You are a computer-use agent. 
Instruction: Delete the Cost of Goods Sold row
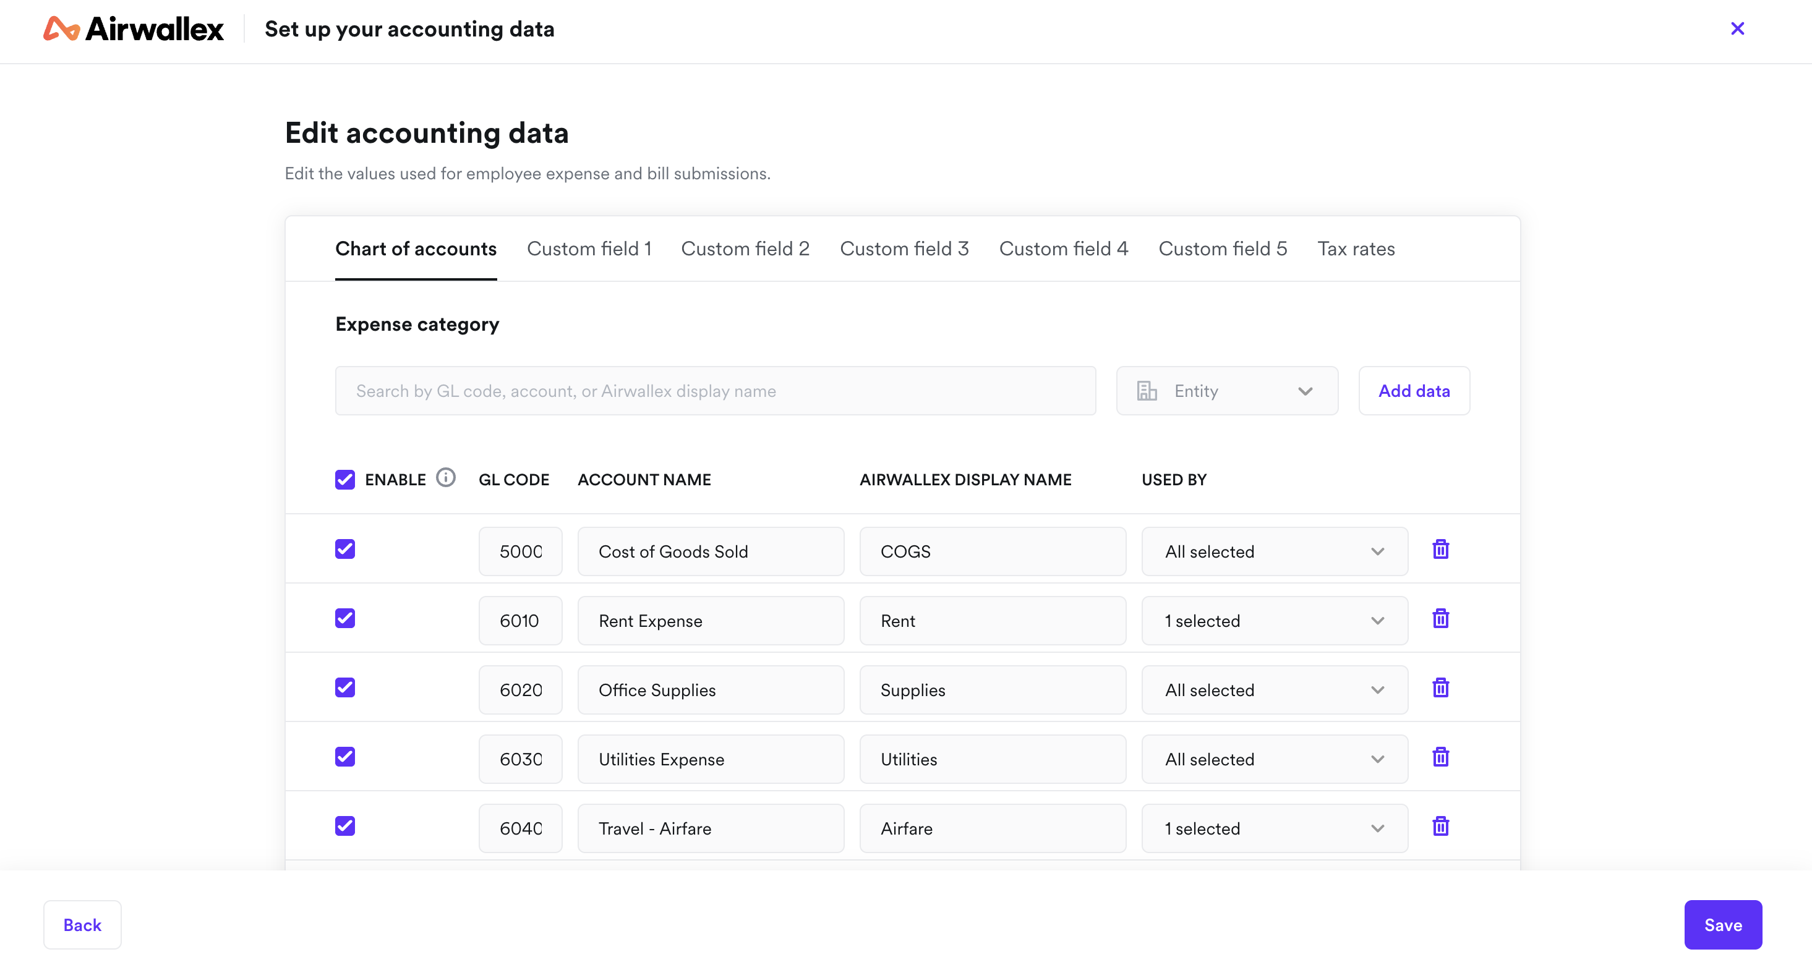click(1440, 550)
